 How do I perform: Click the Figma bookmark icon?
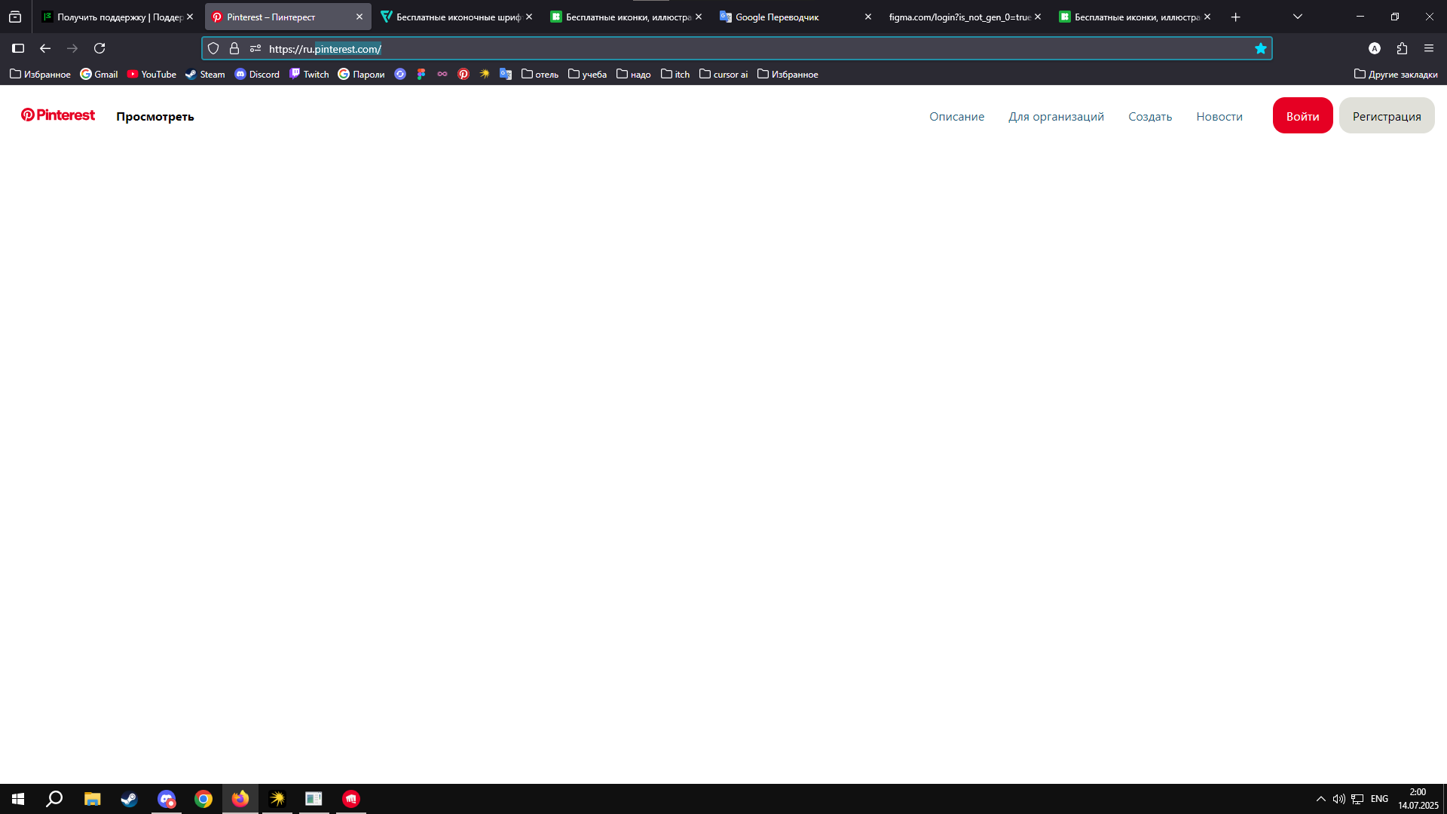coord(421,74)
